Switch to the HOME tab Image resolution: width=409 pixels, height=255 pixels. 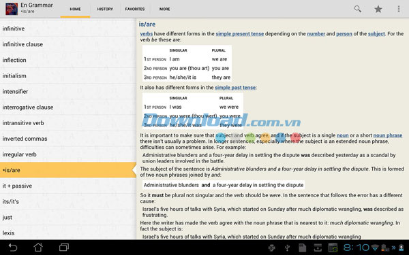click(75, 9)
